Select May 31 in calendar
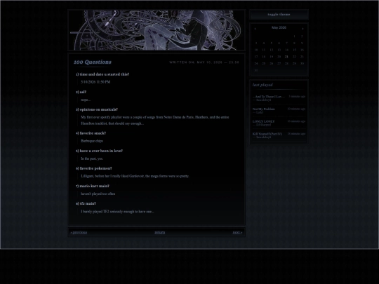Screen dimensions: 379x284 coord(256,70)
